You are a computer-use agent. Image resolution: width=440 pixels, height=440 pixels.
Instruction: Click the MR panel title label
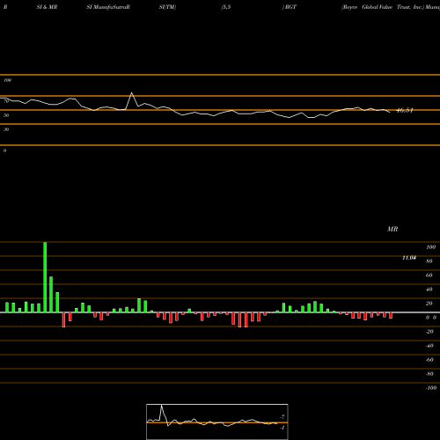coord(392,229)
